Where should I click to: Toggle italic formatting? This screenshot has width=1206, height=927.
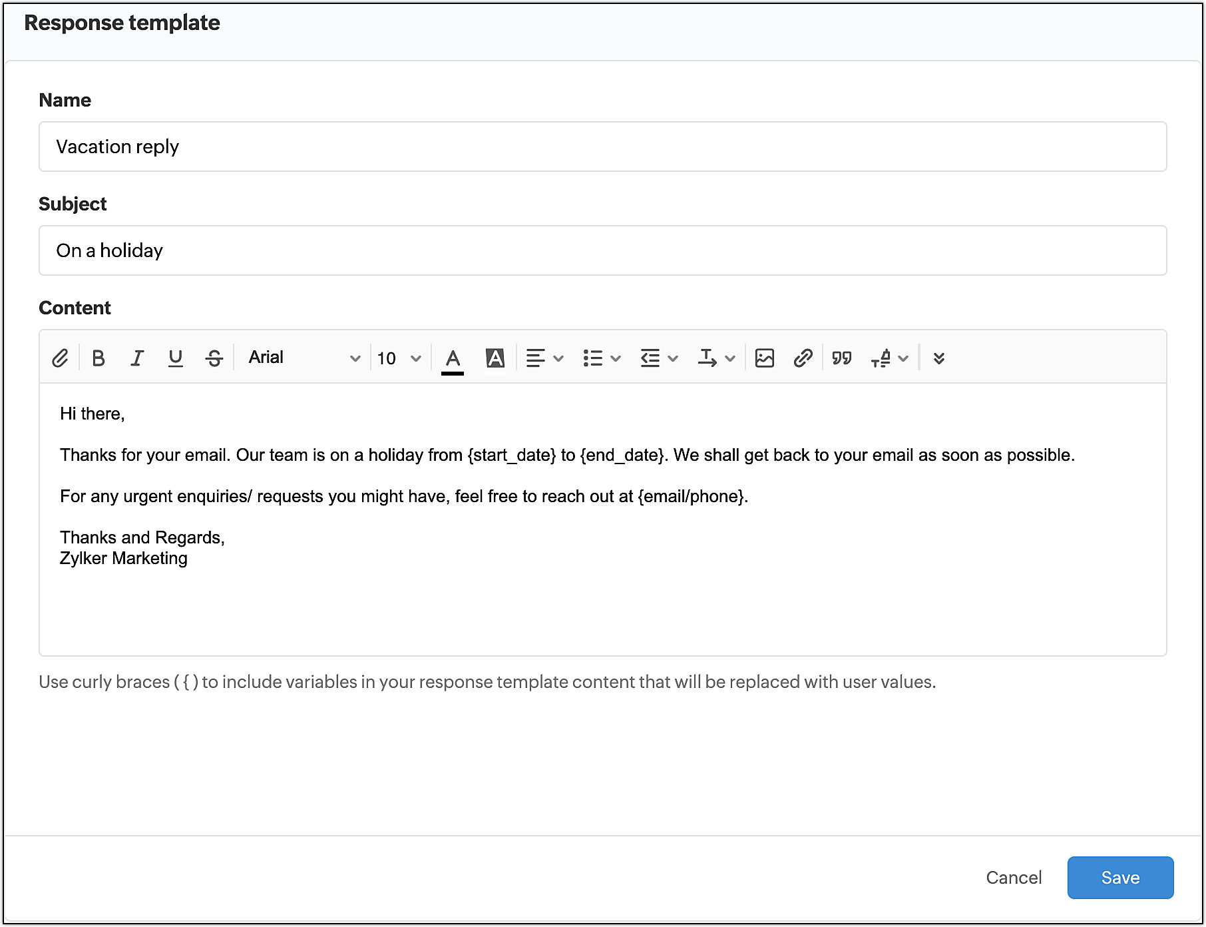pos(137,358)
